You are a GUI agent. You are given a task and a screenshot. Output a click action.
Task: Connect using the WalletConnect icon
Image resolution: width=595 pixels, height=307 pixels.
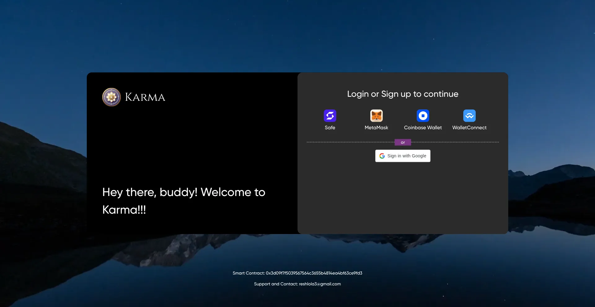pyautogui.click(x=469, y=116)
